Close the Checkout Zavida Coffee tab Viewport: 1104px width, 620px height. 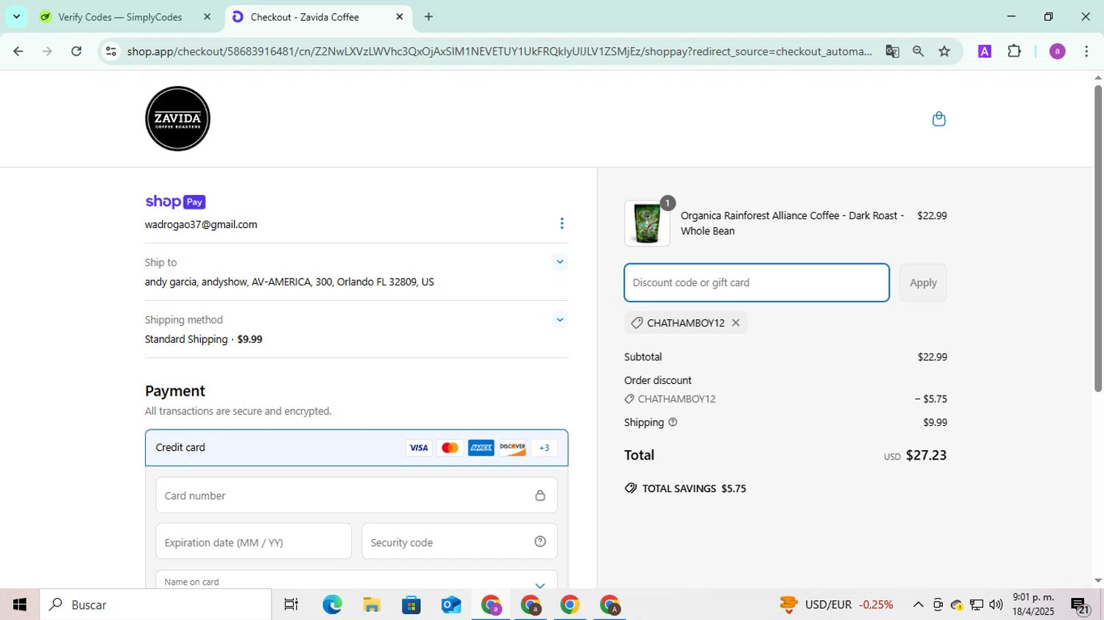[x=400, y=17]
